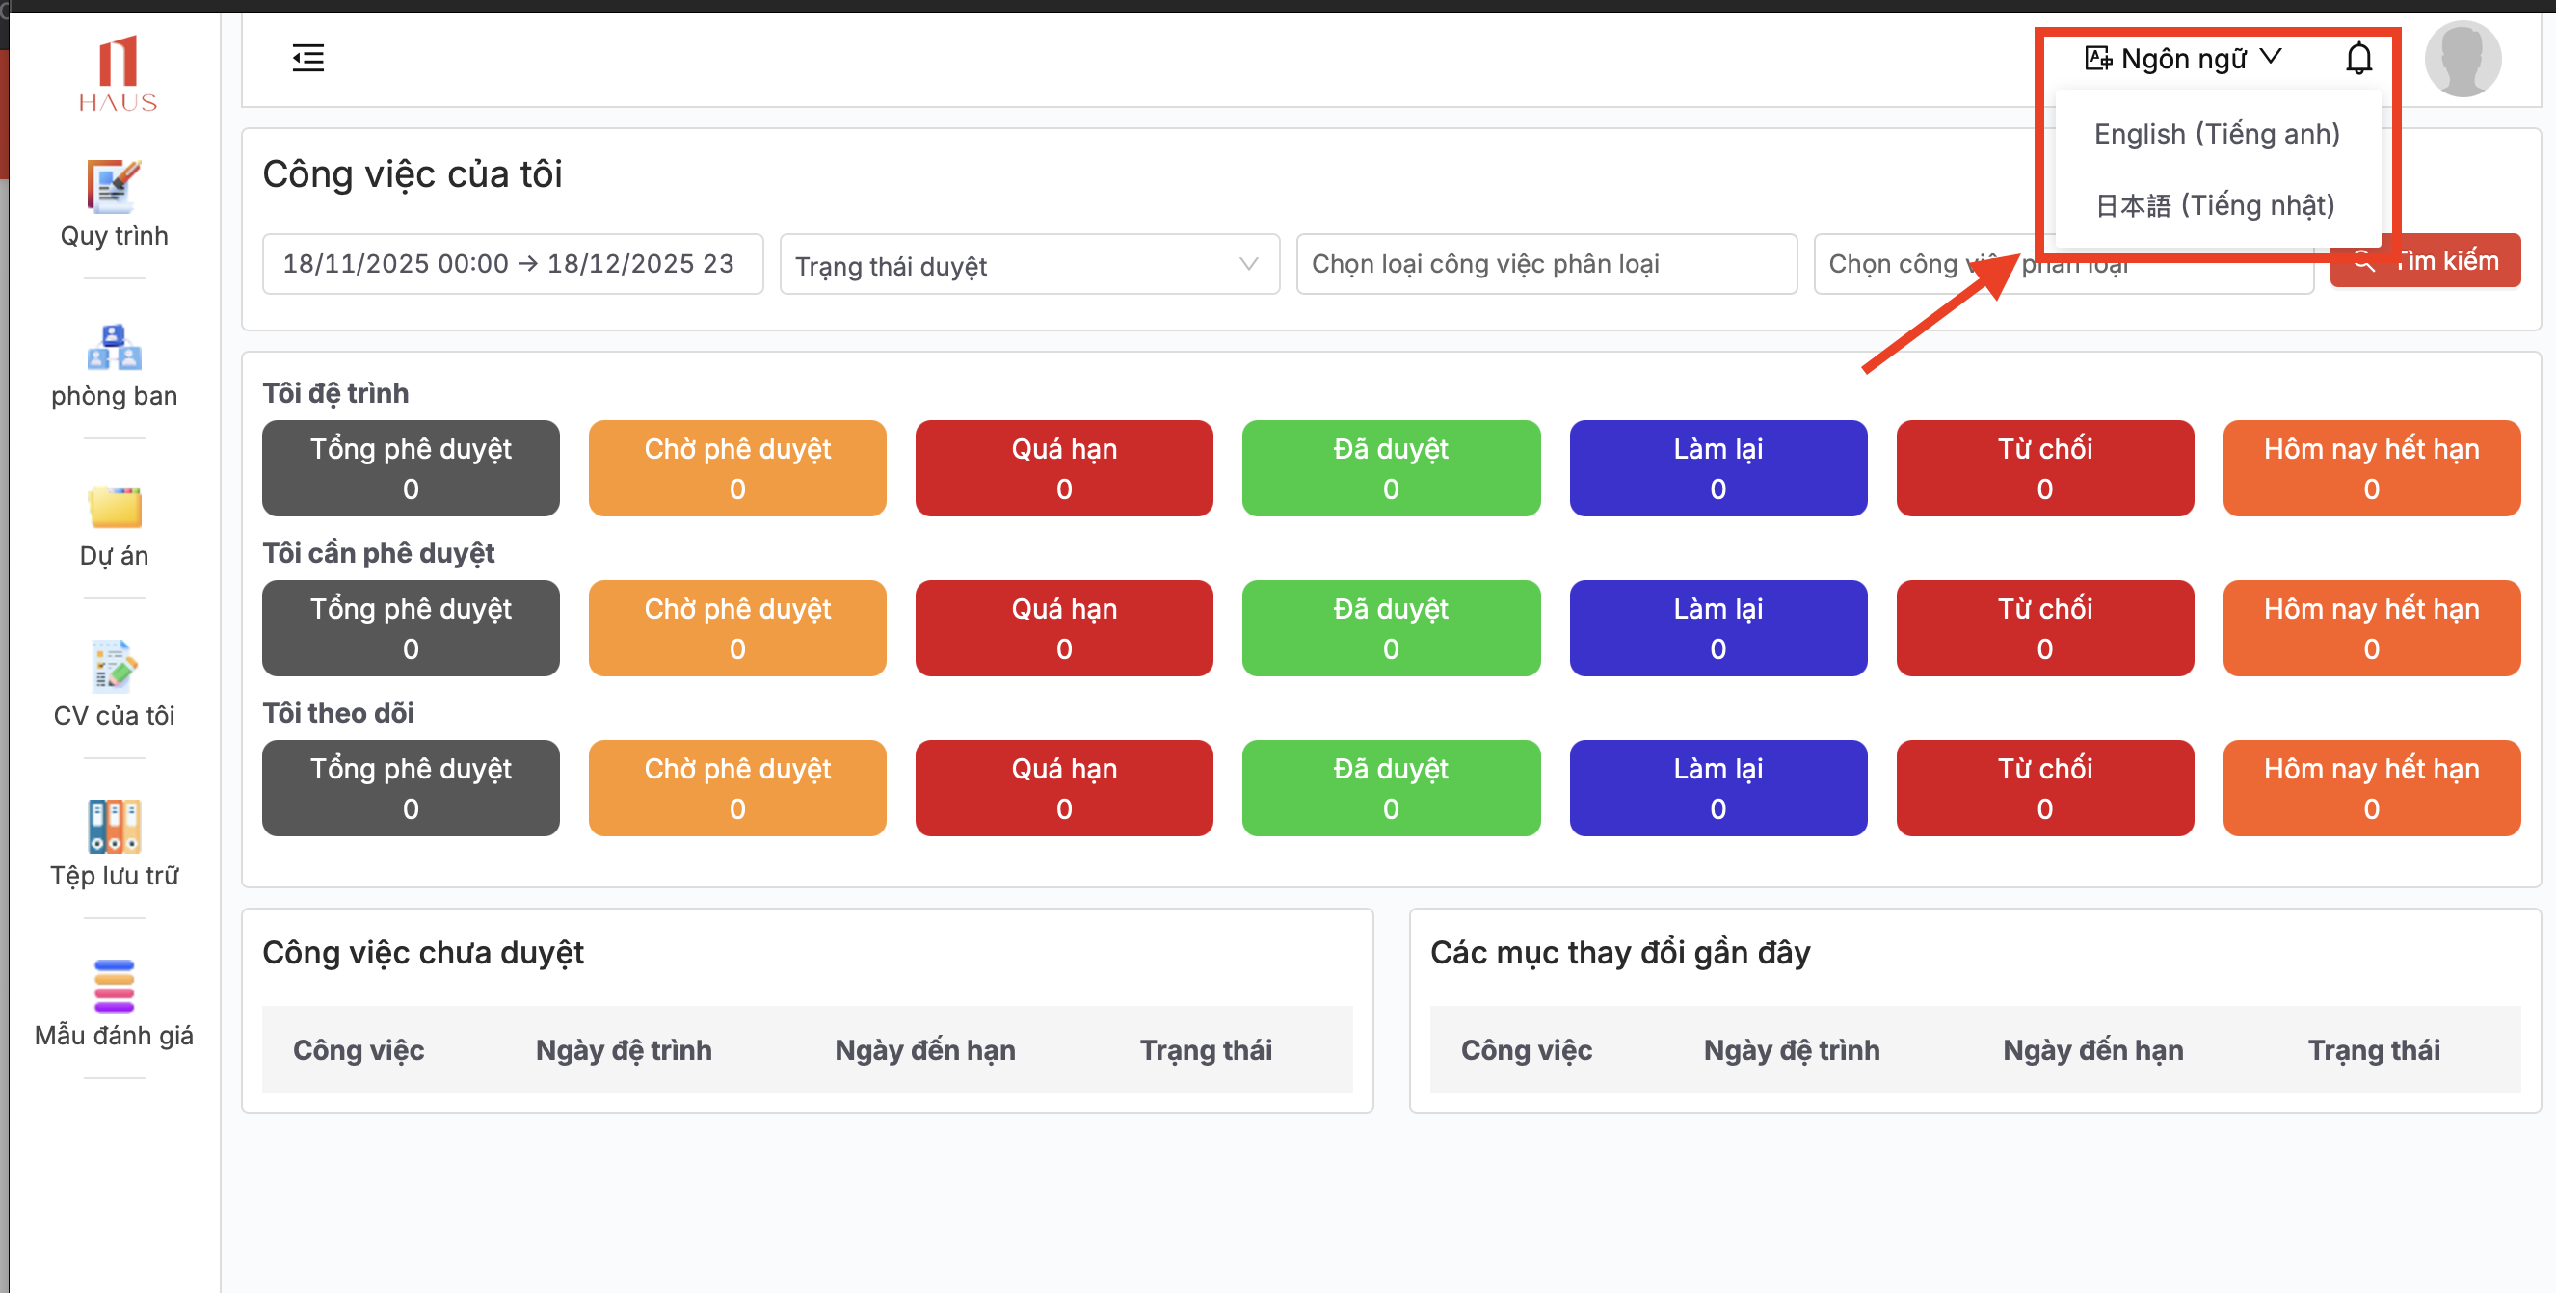Open the Dự án folder icon
Viewport: 2556px width, 1293px height.
pyautogui.click(x=114, y=507)
